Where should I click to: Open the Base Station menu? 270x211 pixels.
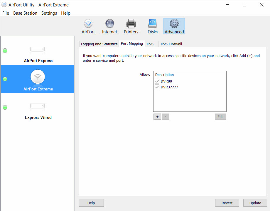[x=25, y=13]
